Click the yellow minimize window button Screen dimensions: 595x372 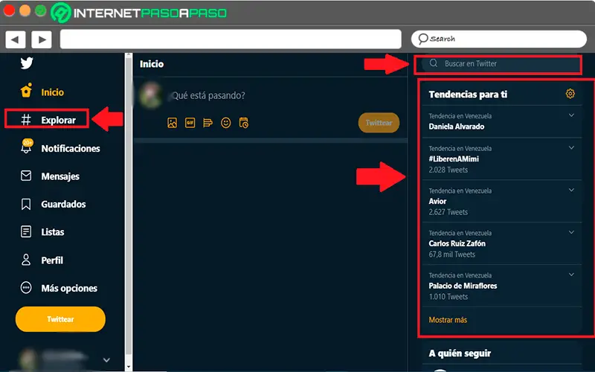25,11
